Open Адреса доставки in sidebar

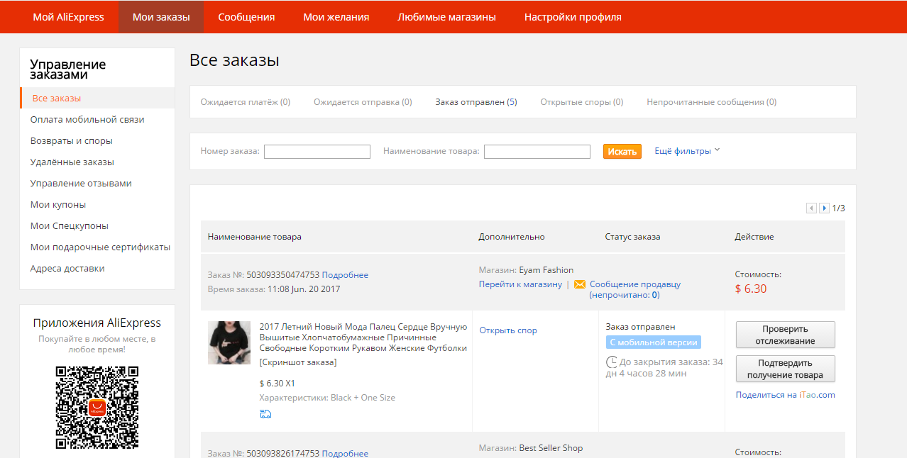(x=67, y=269)
